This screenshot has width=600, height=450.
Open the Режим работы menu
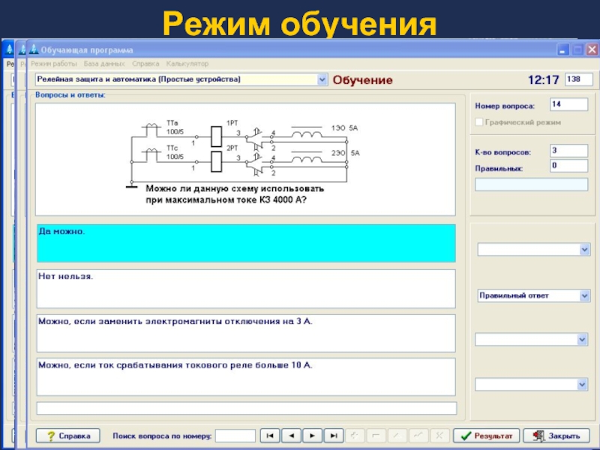(x=54, y=64)
